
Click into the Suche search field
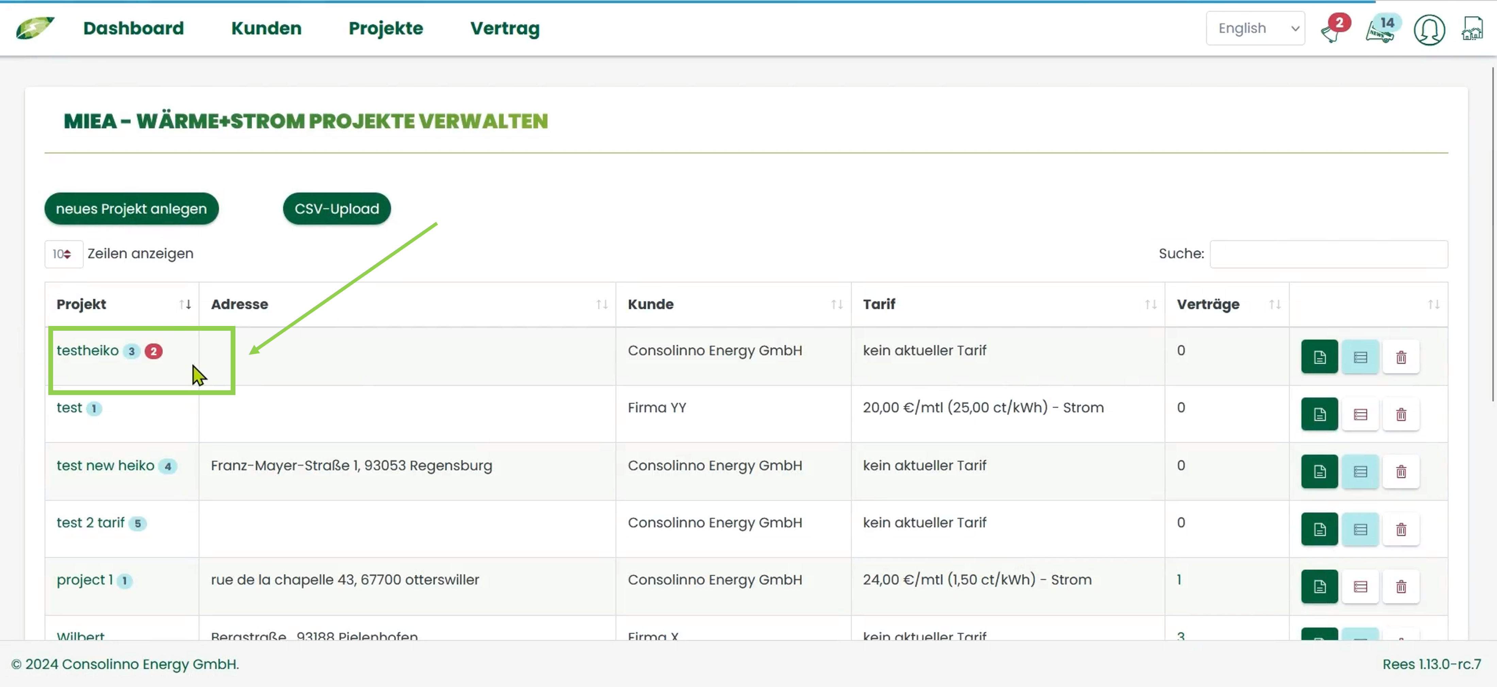pos(1329,254)
